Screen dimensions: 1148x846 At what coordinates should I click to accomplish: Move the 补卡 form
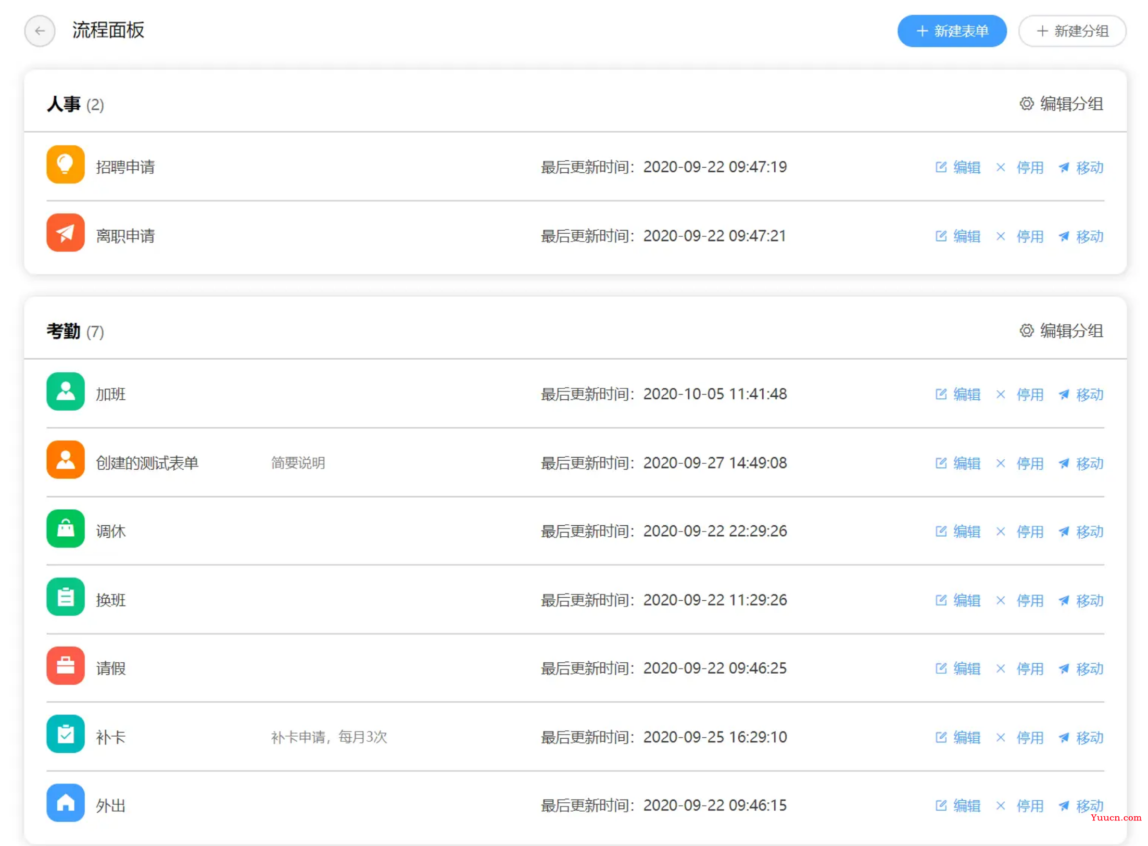coord(1081,737)
